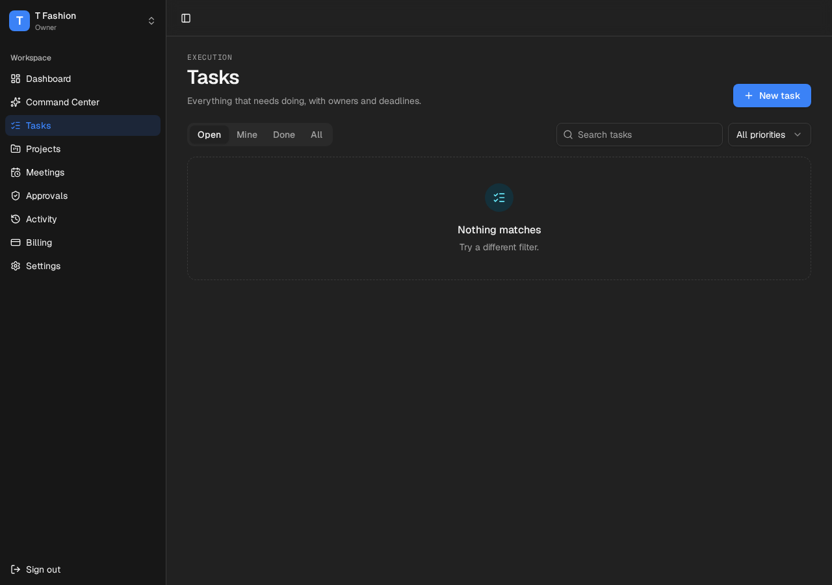This screenshot has height=585, width=832.
Task: Click the T Fashion workspace logo
Action: pos(19,21)
